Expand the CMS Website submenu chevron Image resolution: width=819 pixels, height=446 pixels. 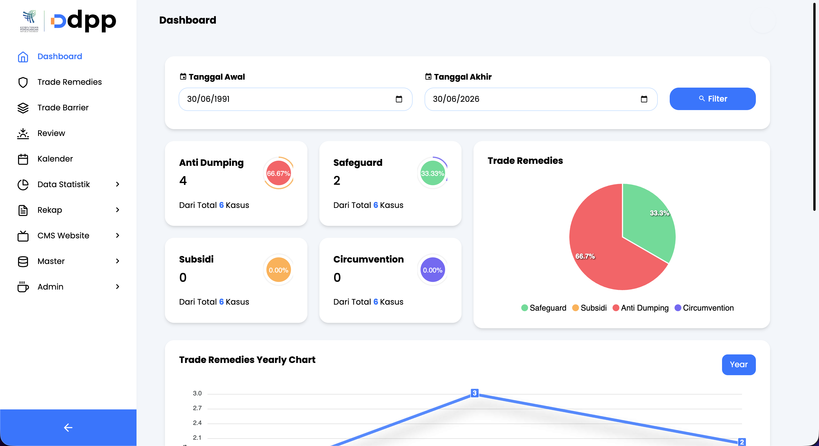pyautogui.click(x=118, y=236)
